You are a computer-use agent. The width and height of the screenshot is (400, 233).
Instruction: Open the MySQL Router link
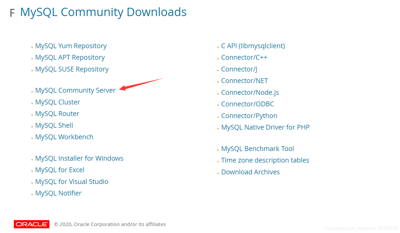57,114
